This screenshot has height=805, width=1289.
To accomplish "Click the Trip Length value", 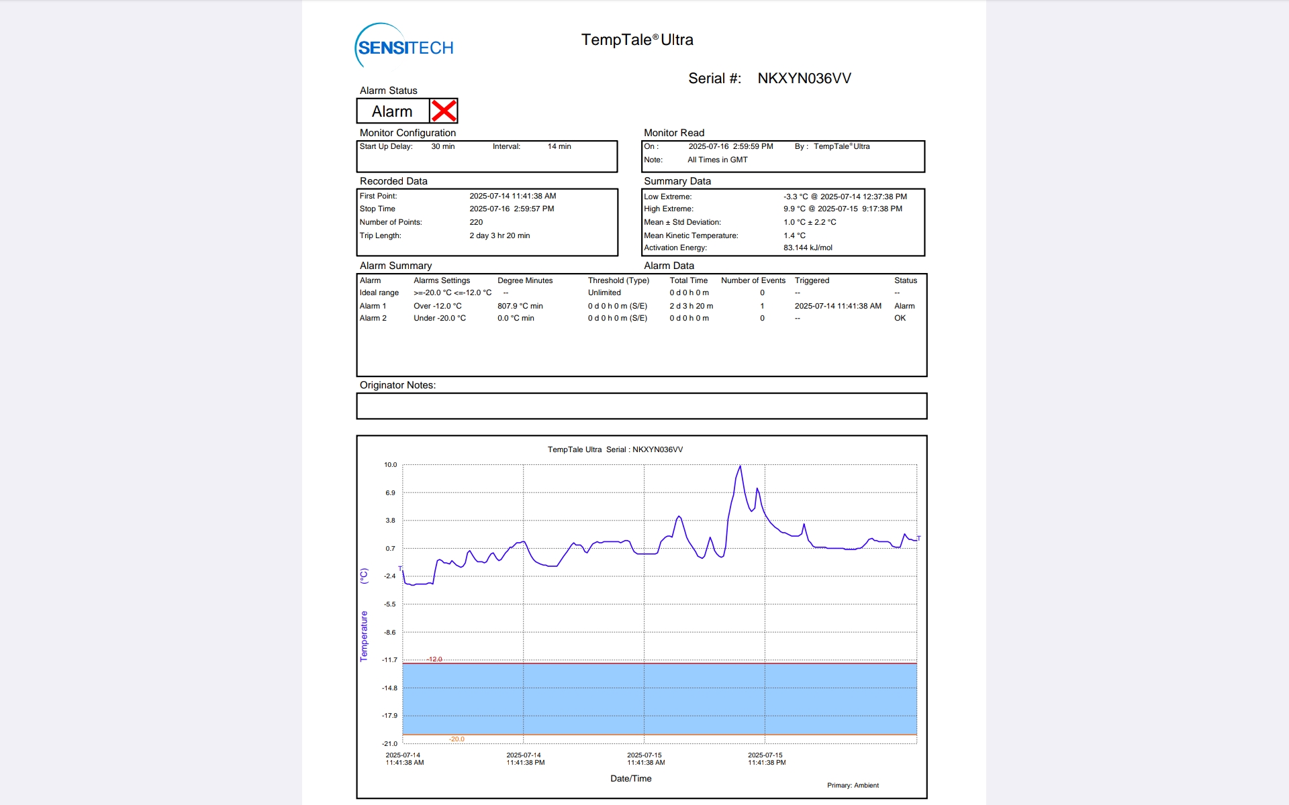I will (x=499, y=235).
